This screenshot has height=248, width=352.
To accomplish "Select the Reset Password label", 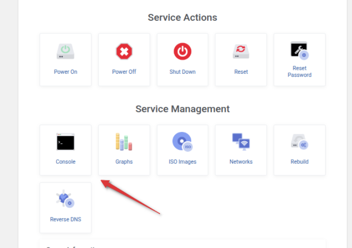I will point(300,71).
